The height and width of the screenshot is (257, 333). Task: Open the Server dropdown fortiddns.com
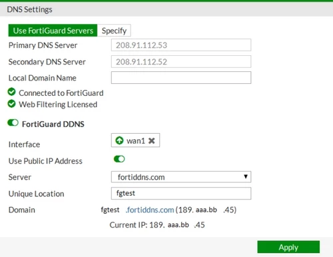[x=181, y=177]
